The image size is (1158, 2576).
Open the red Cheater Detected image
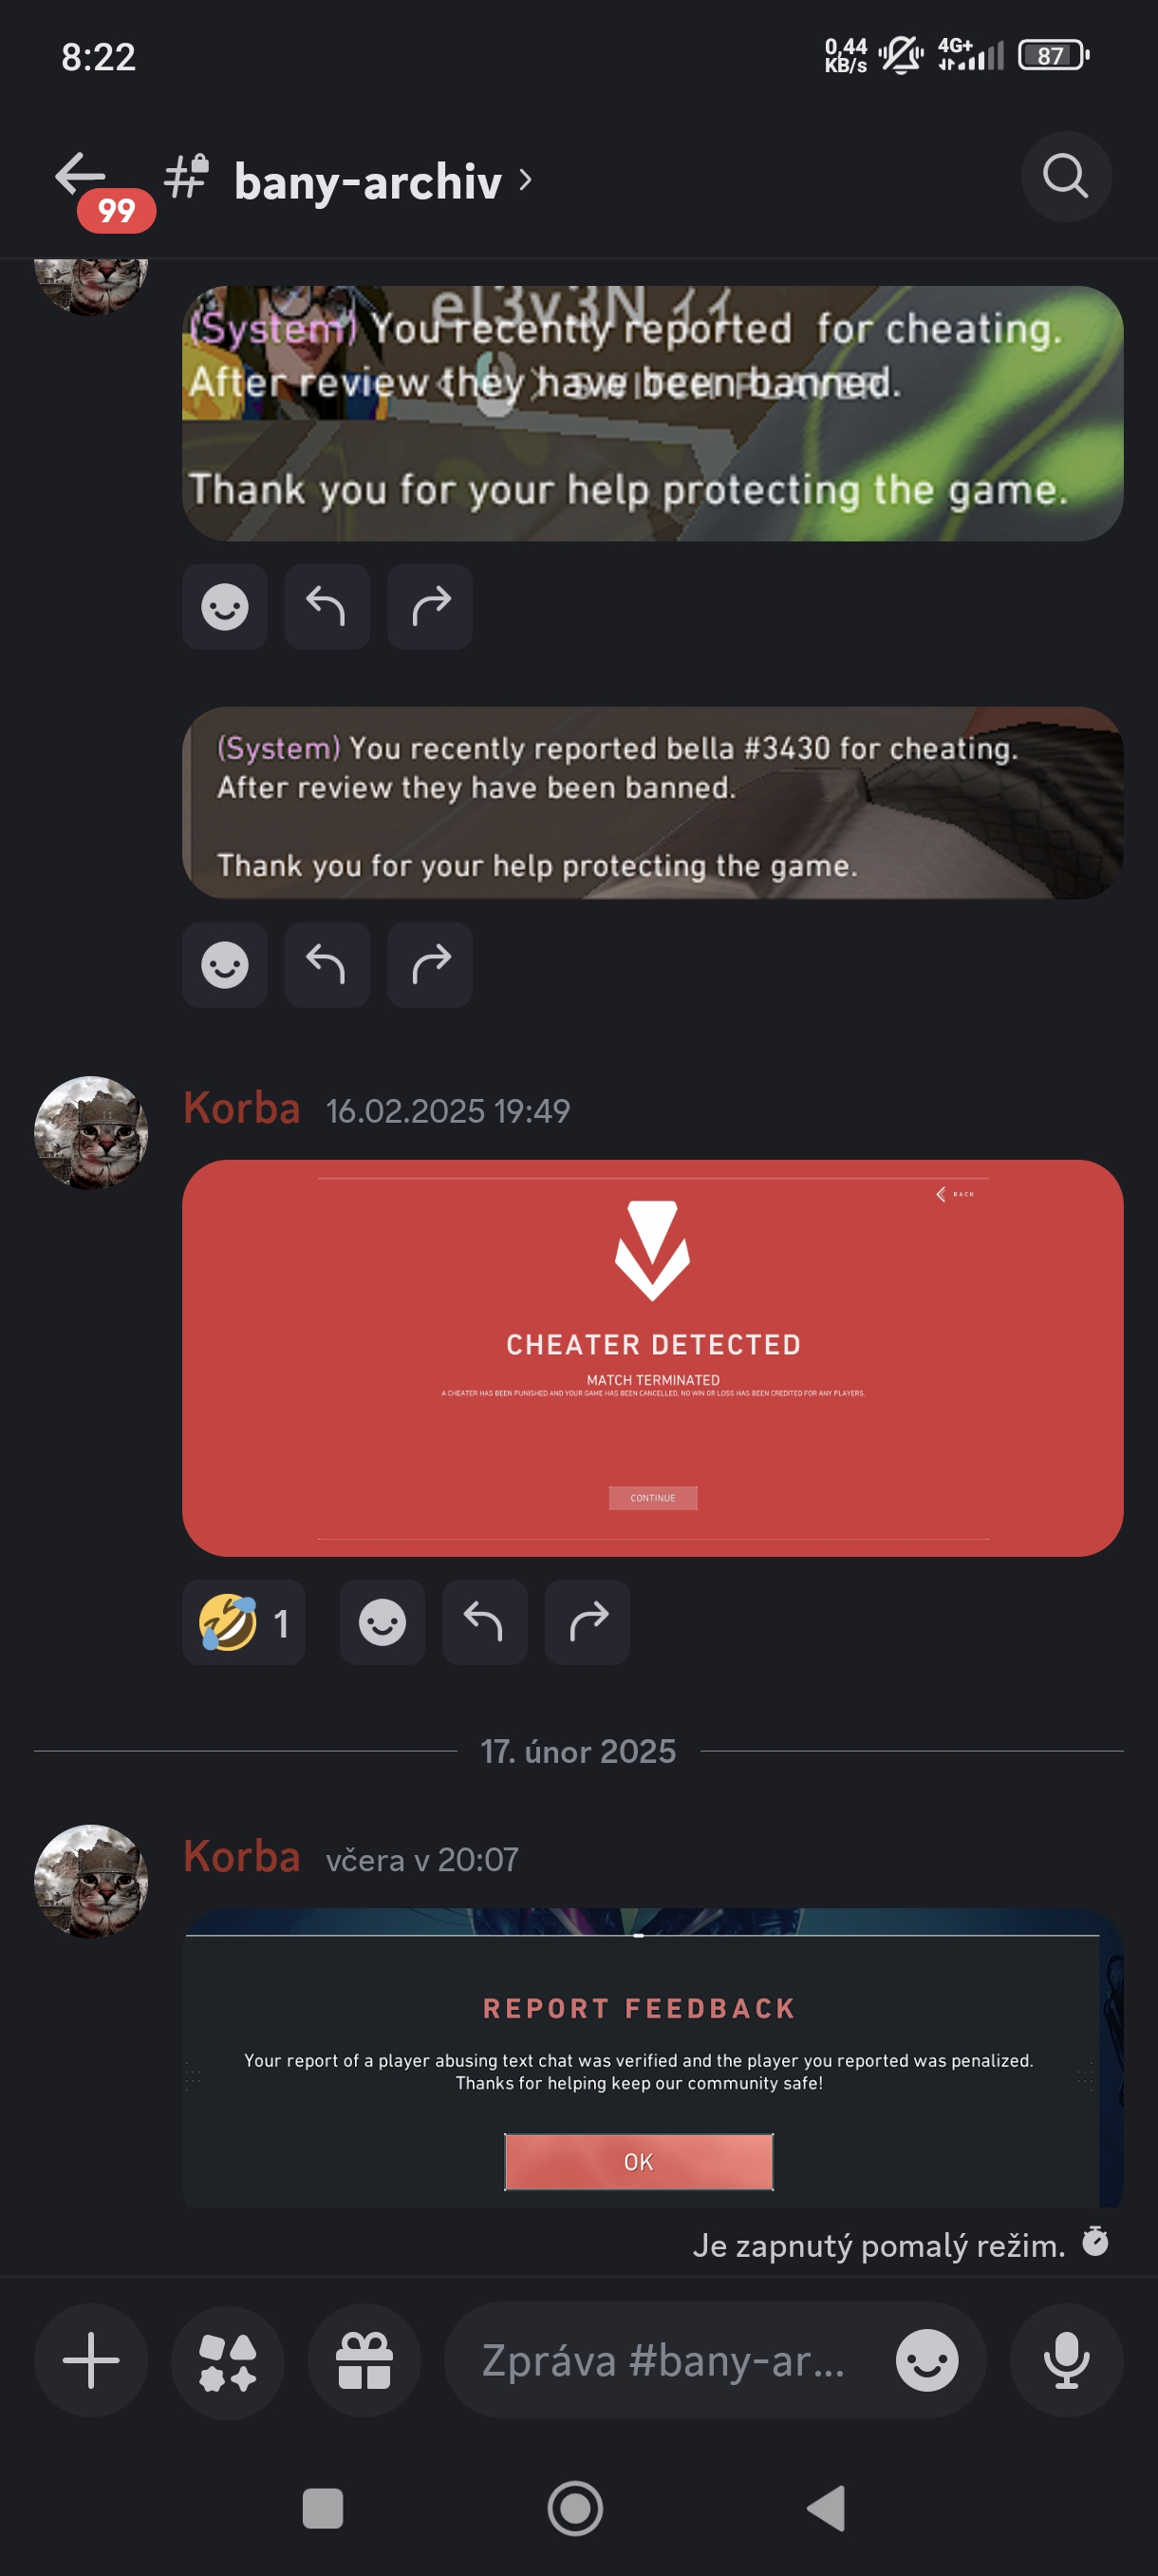652,1357
